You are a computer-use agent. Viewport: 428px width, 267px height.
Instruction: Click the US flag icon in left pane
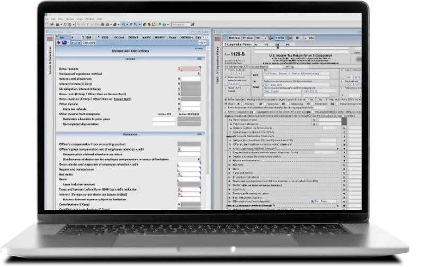coord(50,38)
